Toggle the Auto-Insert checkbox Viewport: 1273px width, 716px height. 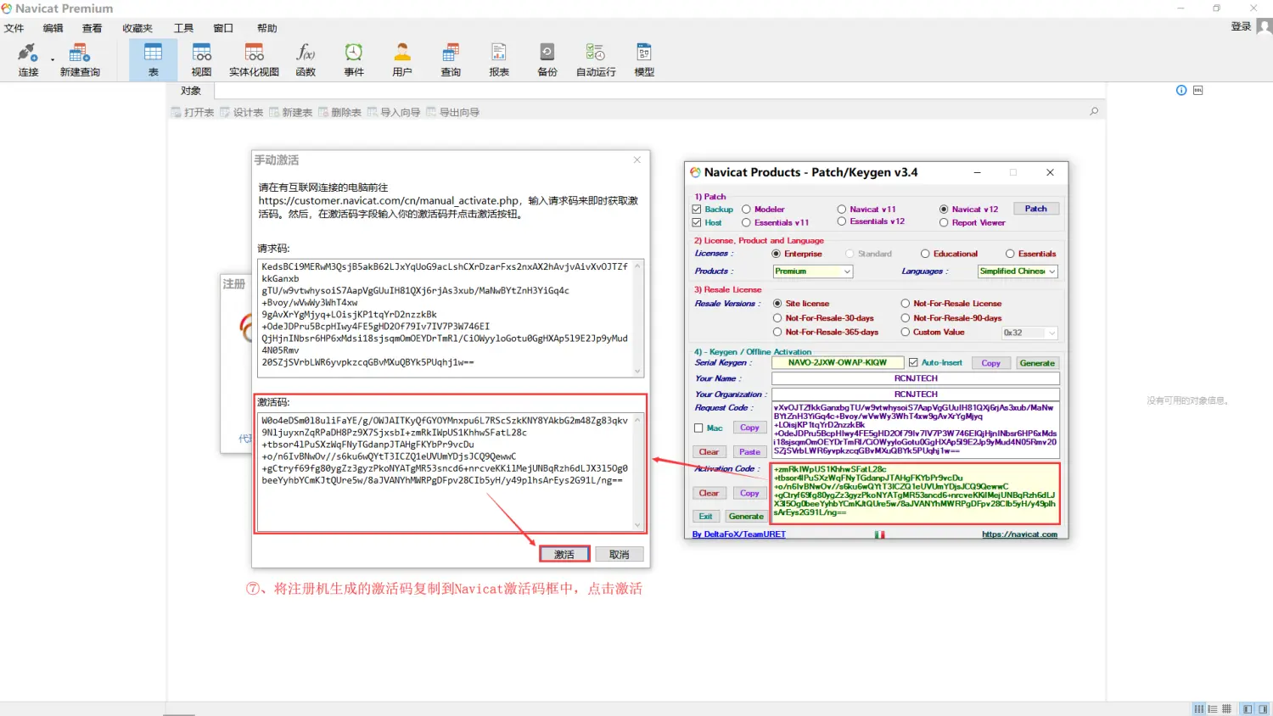913,362
